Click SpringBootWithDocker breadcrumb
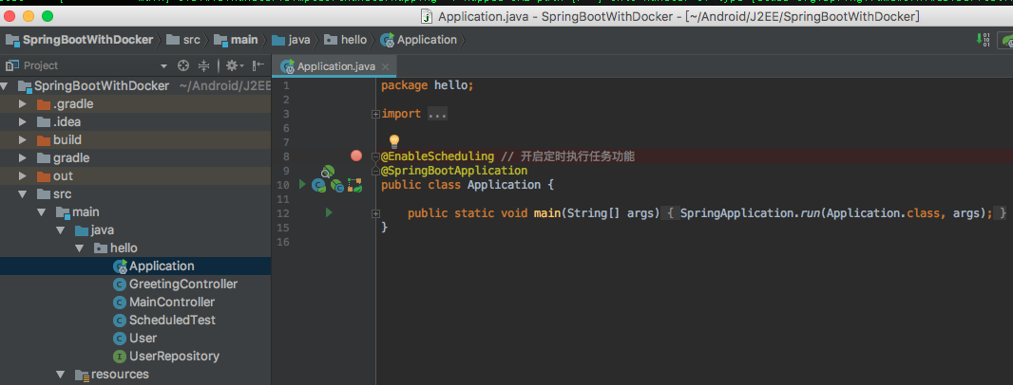 80,40
